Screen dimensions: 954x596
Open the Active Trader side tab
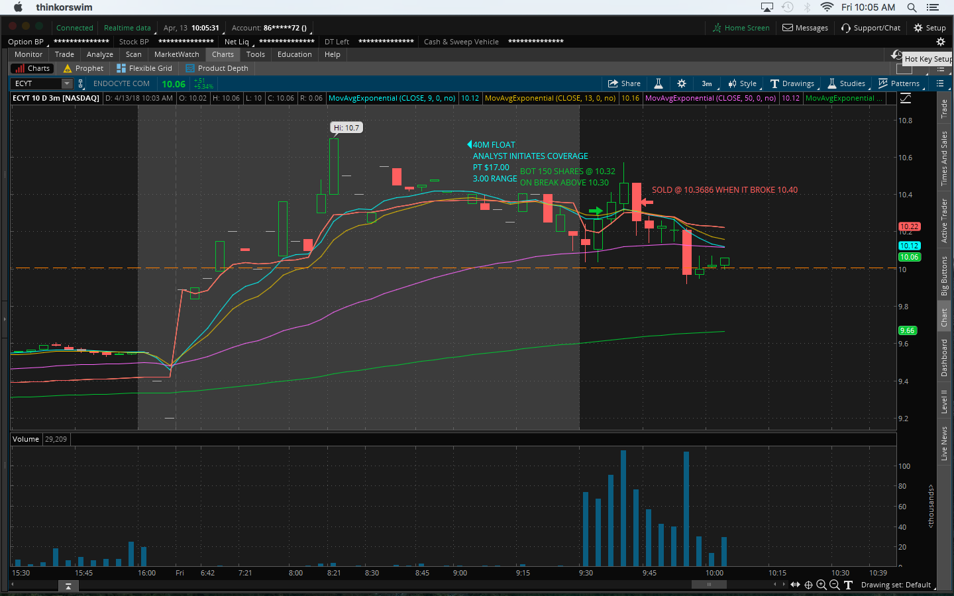click(x=945, y=221)
